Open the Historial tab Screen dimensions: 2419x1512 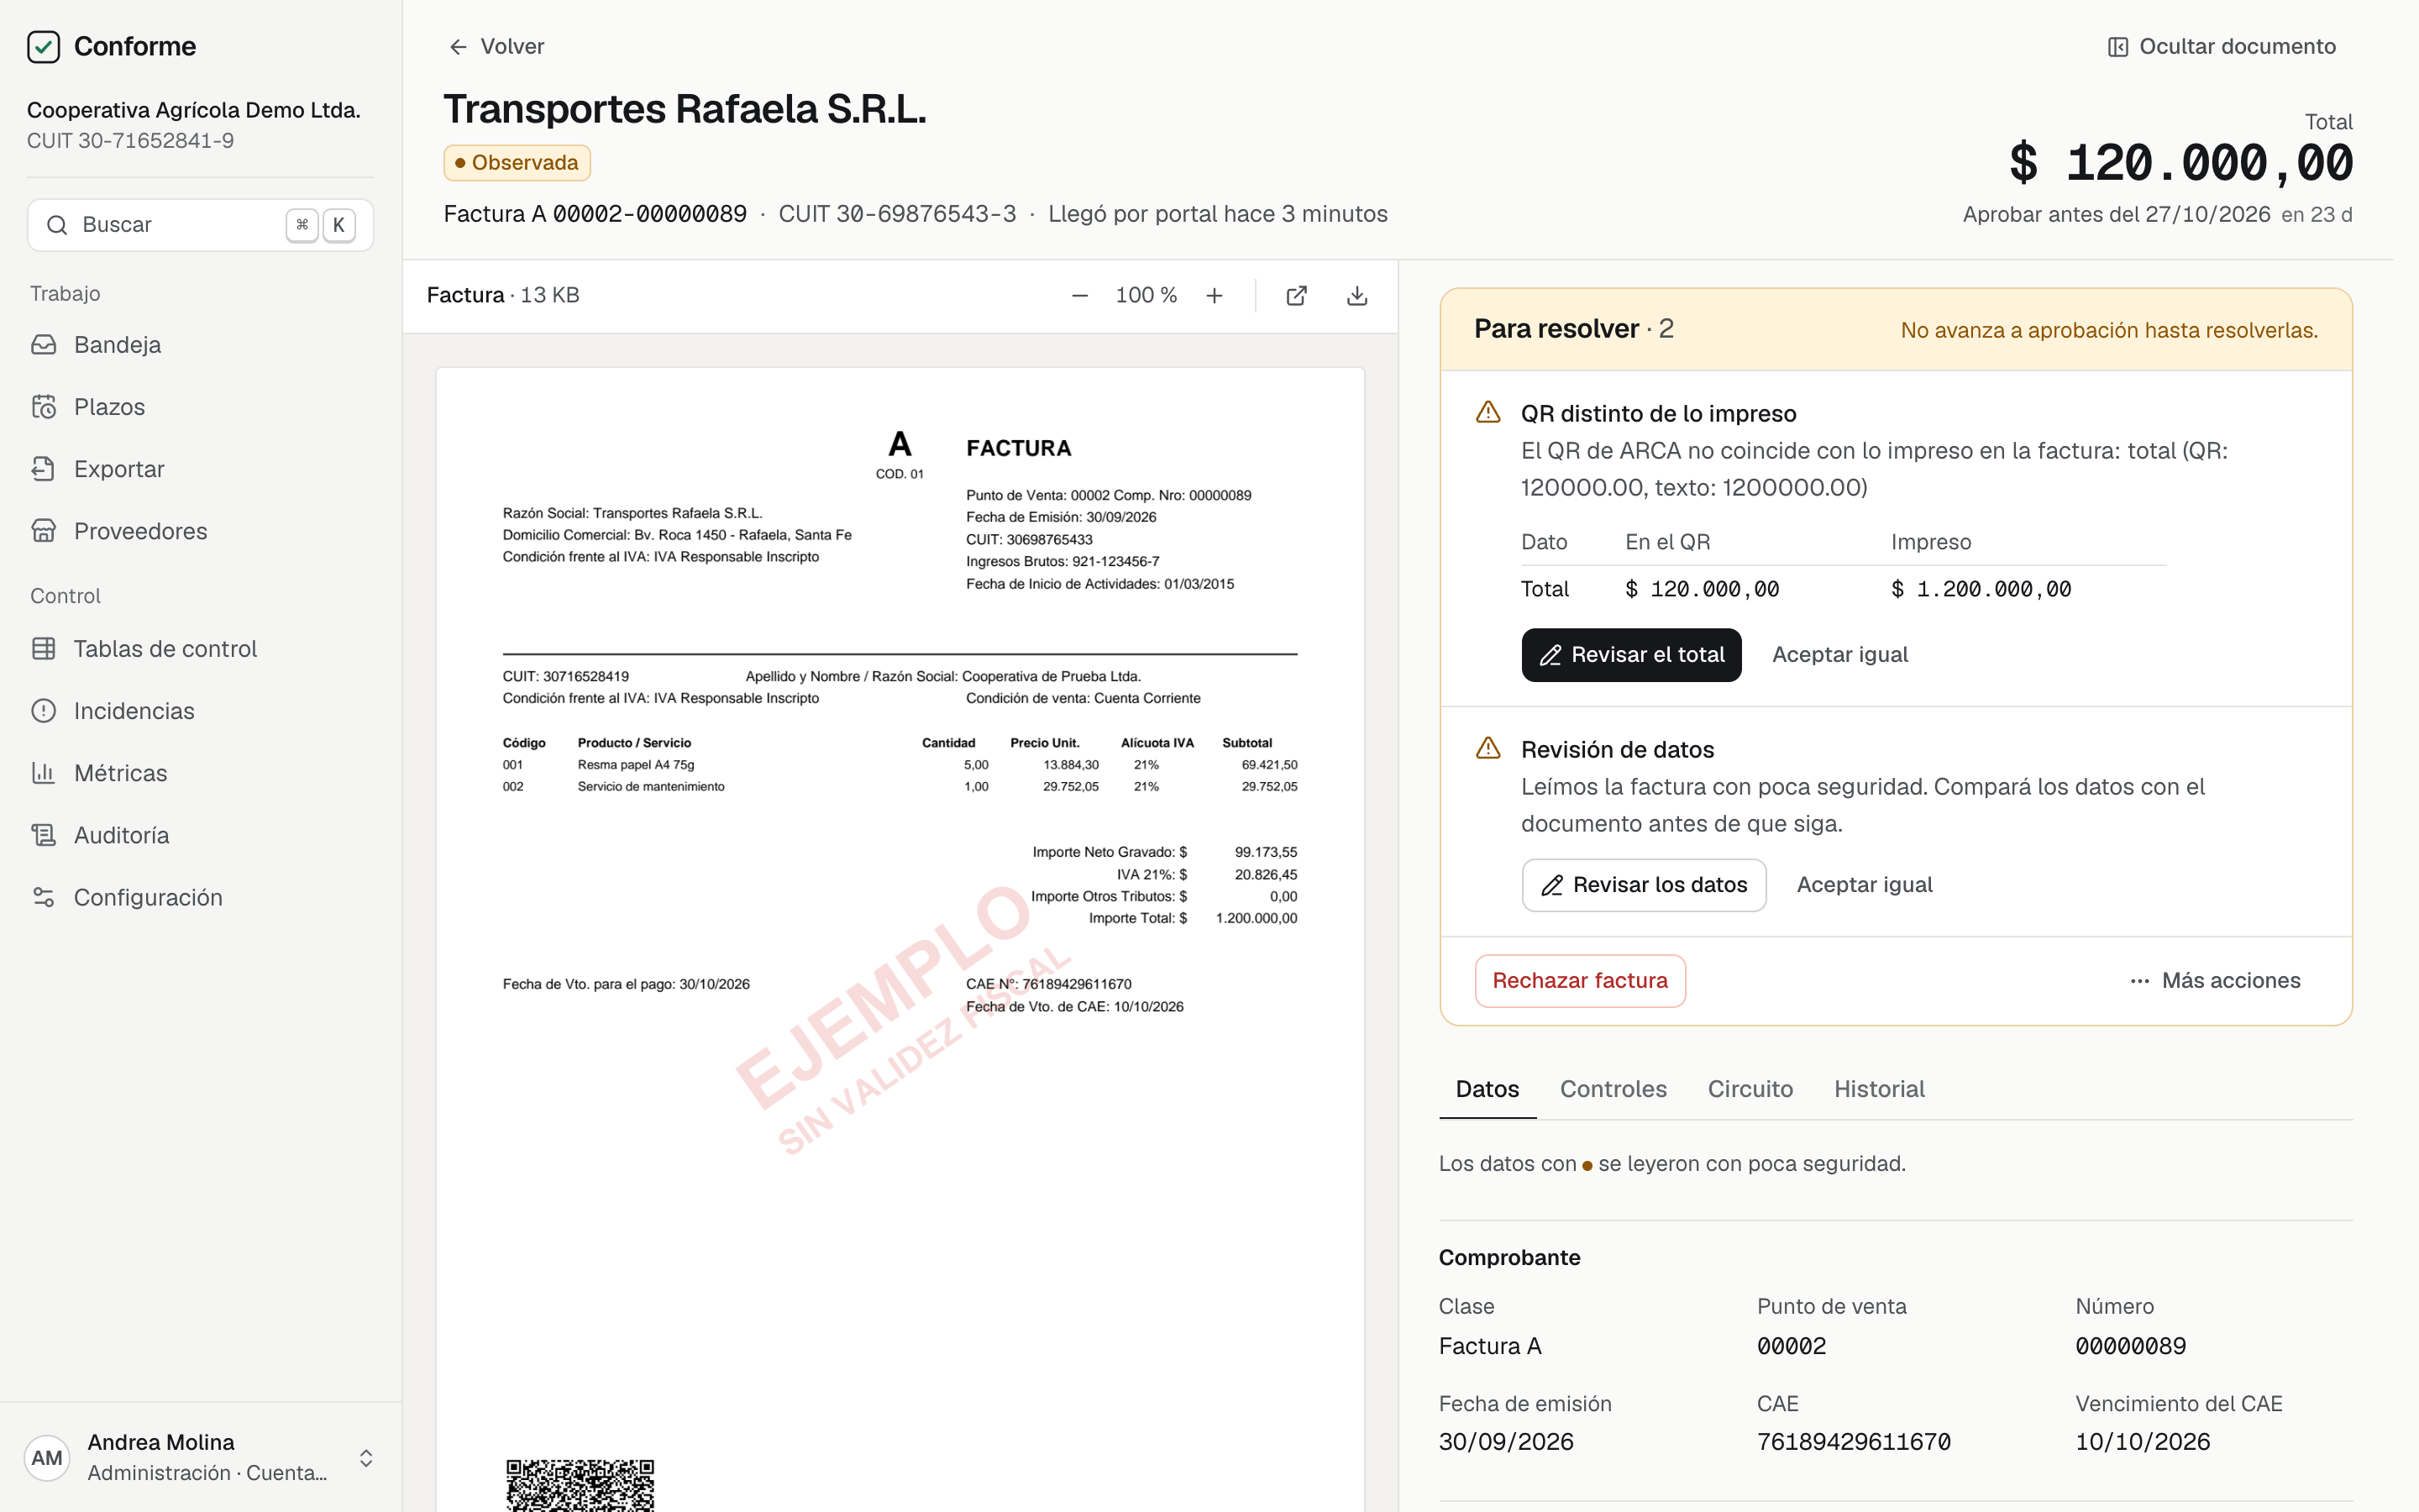pos(1879,1089)
